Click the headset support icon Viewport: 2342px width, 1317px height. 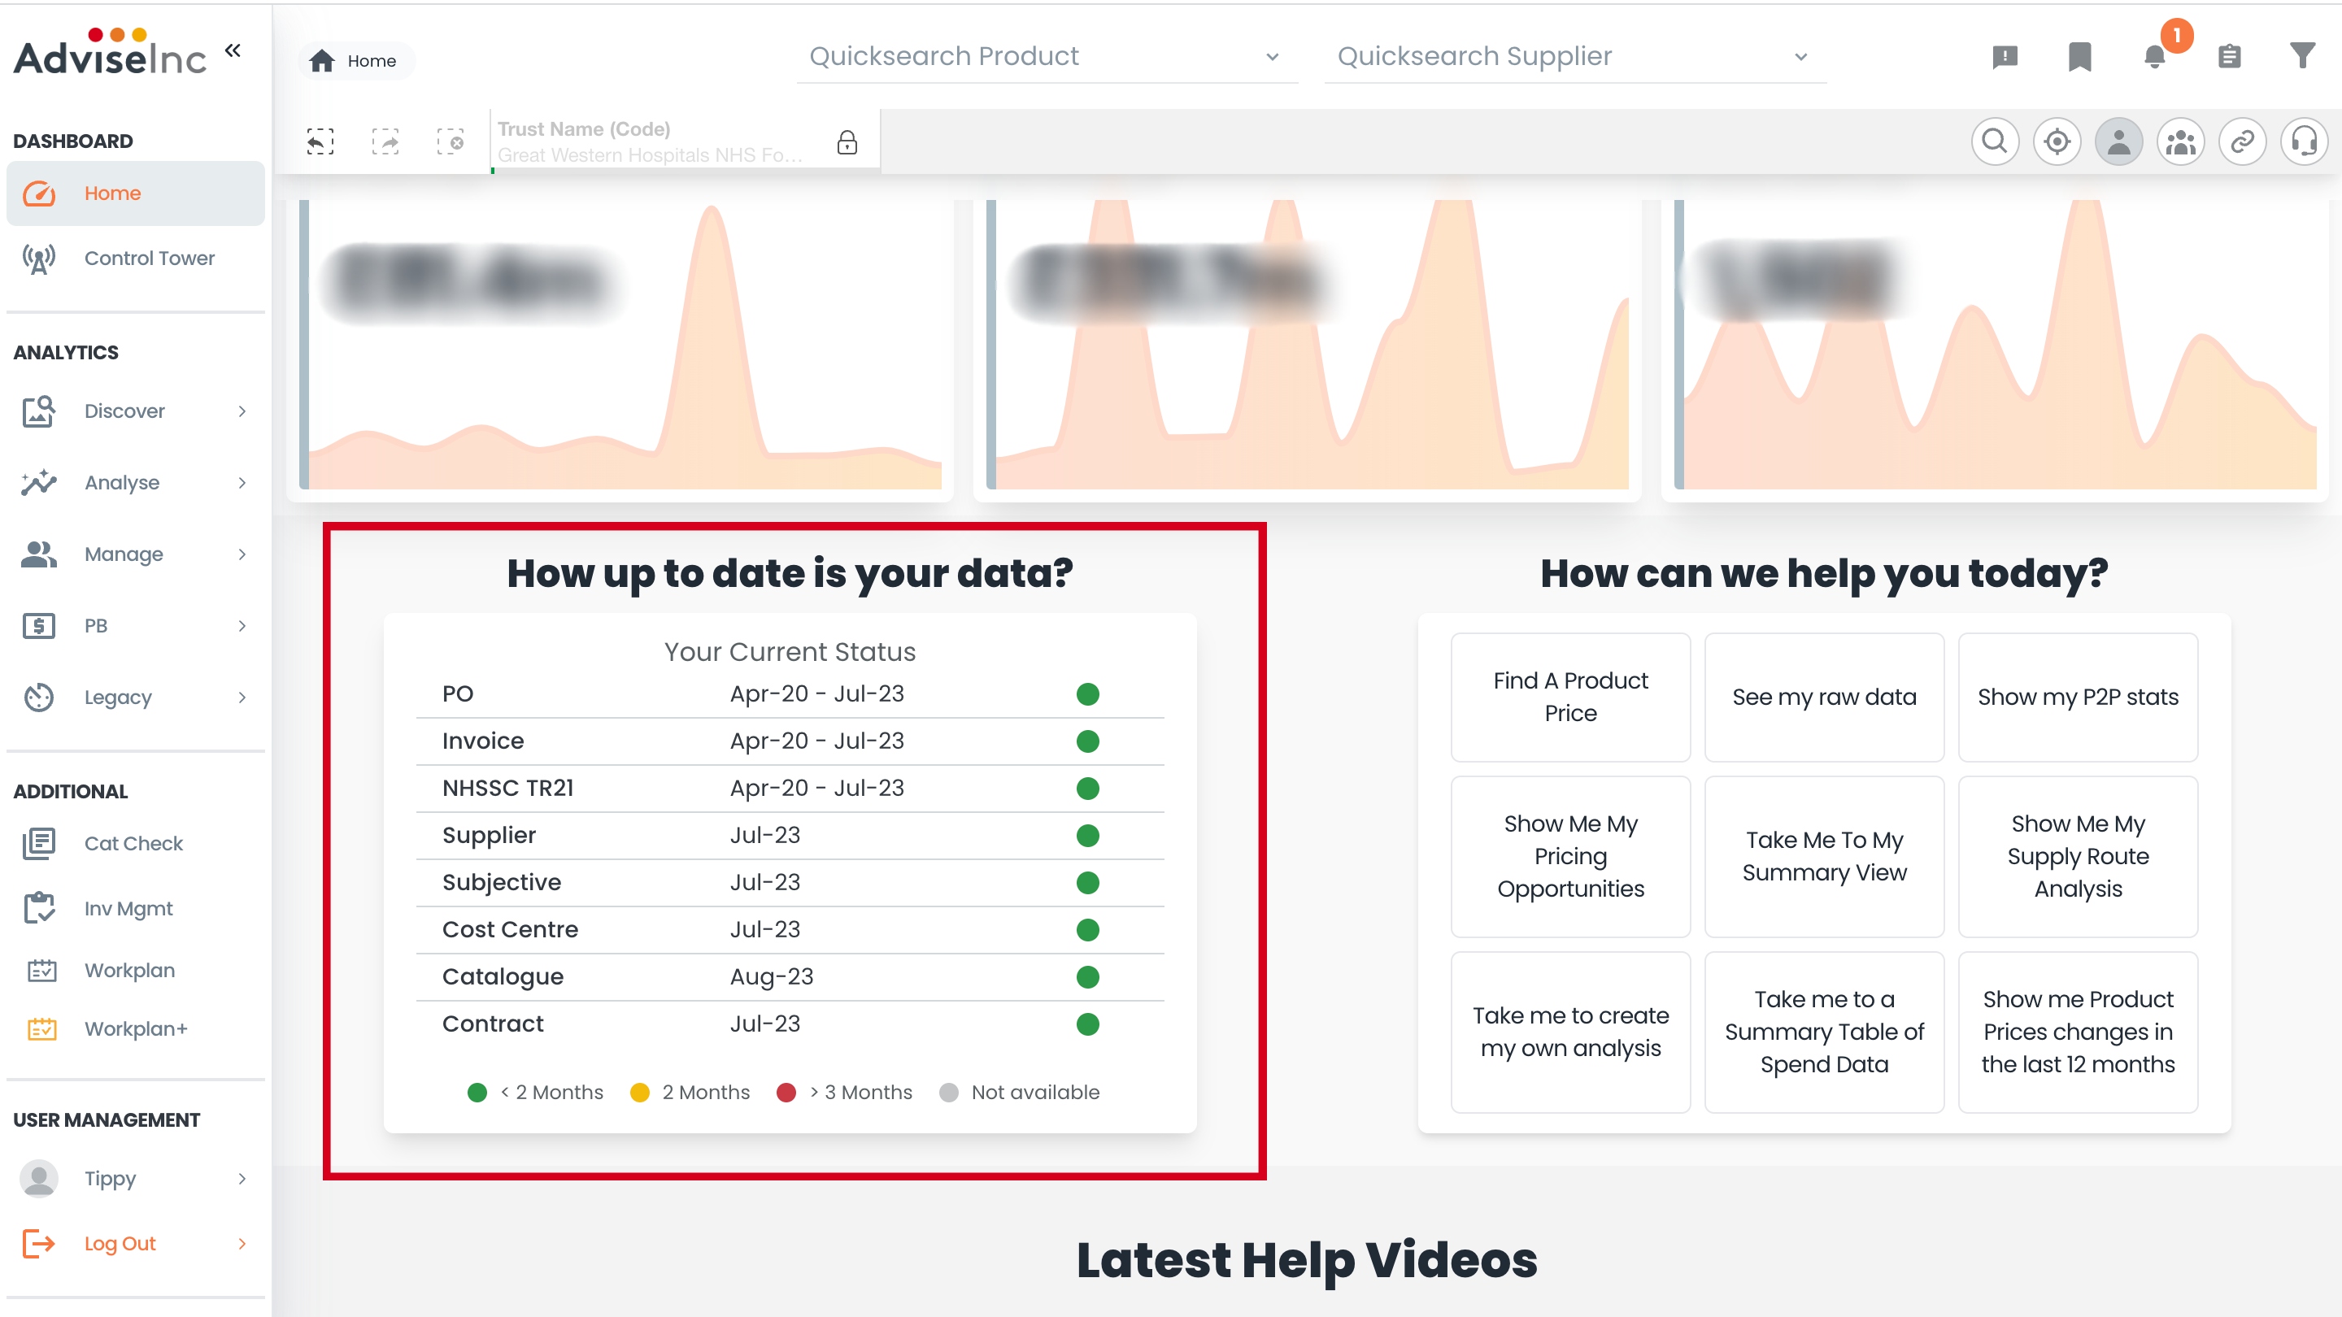pos(2304,141)
